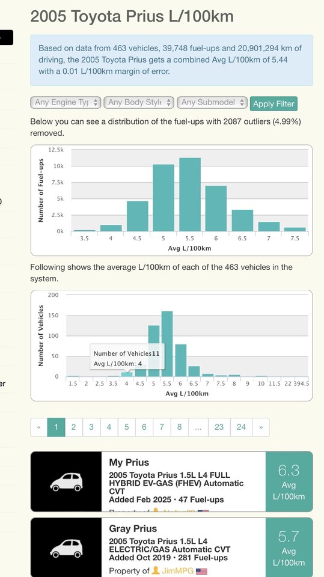
Task: Select page 5 in pagination
Action: click(x=126, y=427)
